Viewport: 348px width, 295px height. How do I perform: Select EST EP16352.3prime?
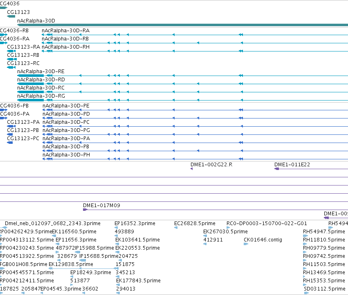pyautogui.click(x=135, y=223)
